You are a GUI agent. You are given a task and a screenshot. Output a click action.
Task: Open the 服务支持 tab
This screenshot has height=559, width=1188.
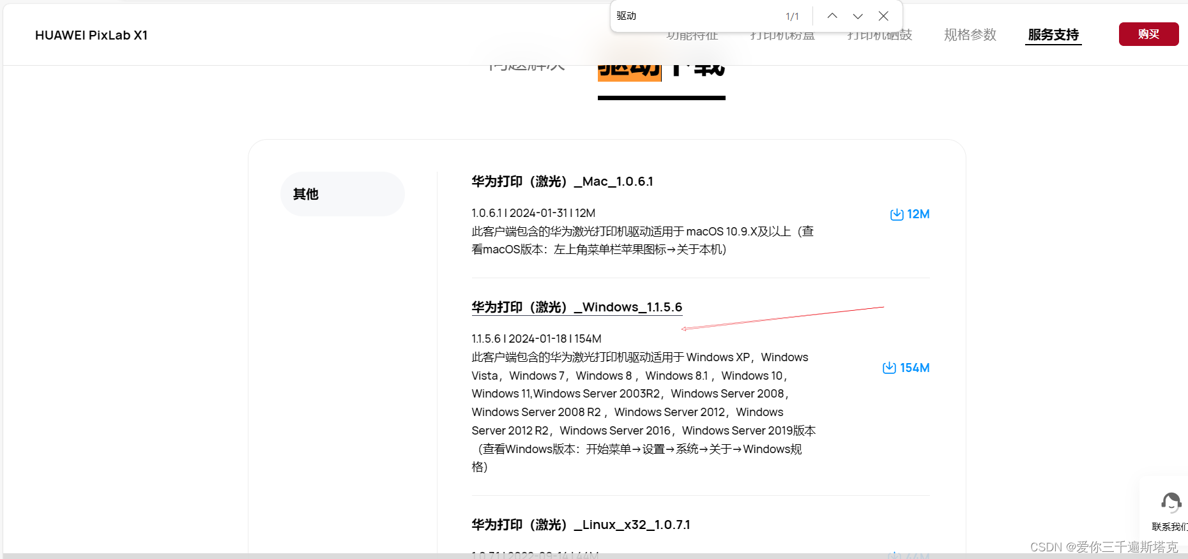point(1053,34)
